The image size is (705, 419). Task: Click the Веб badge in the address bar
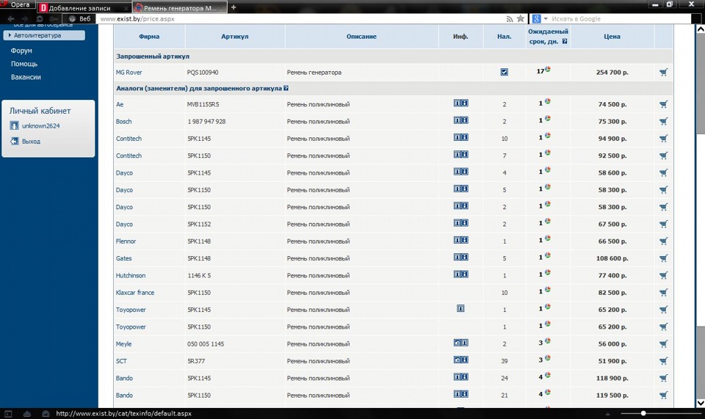click(80, 19)
